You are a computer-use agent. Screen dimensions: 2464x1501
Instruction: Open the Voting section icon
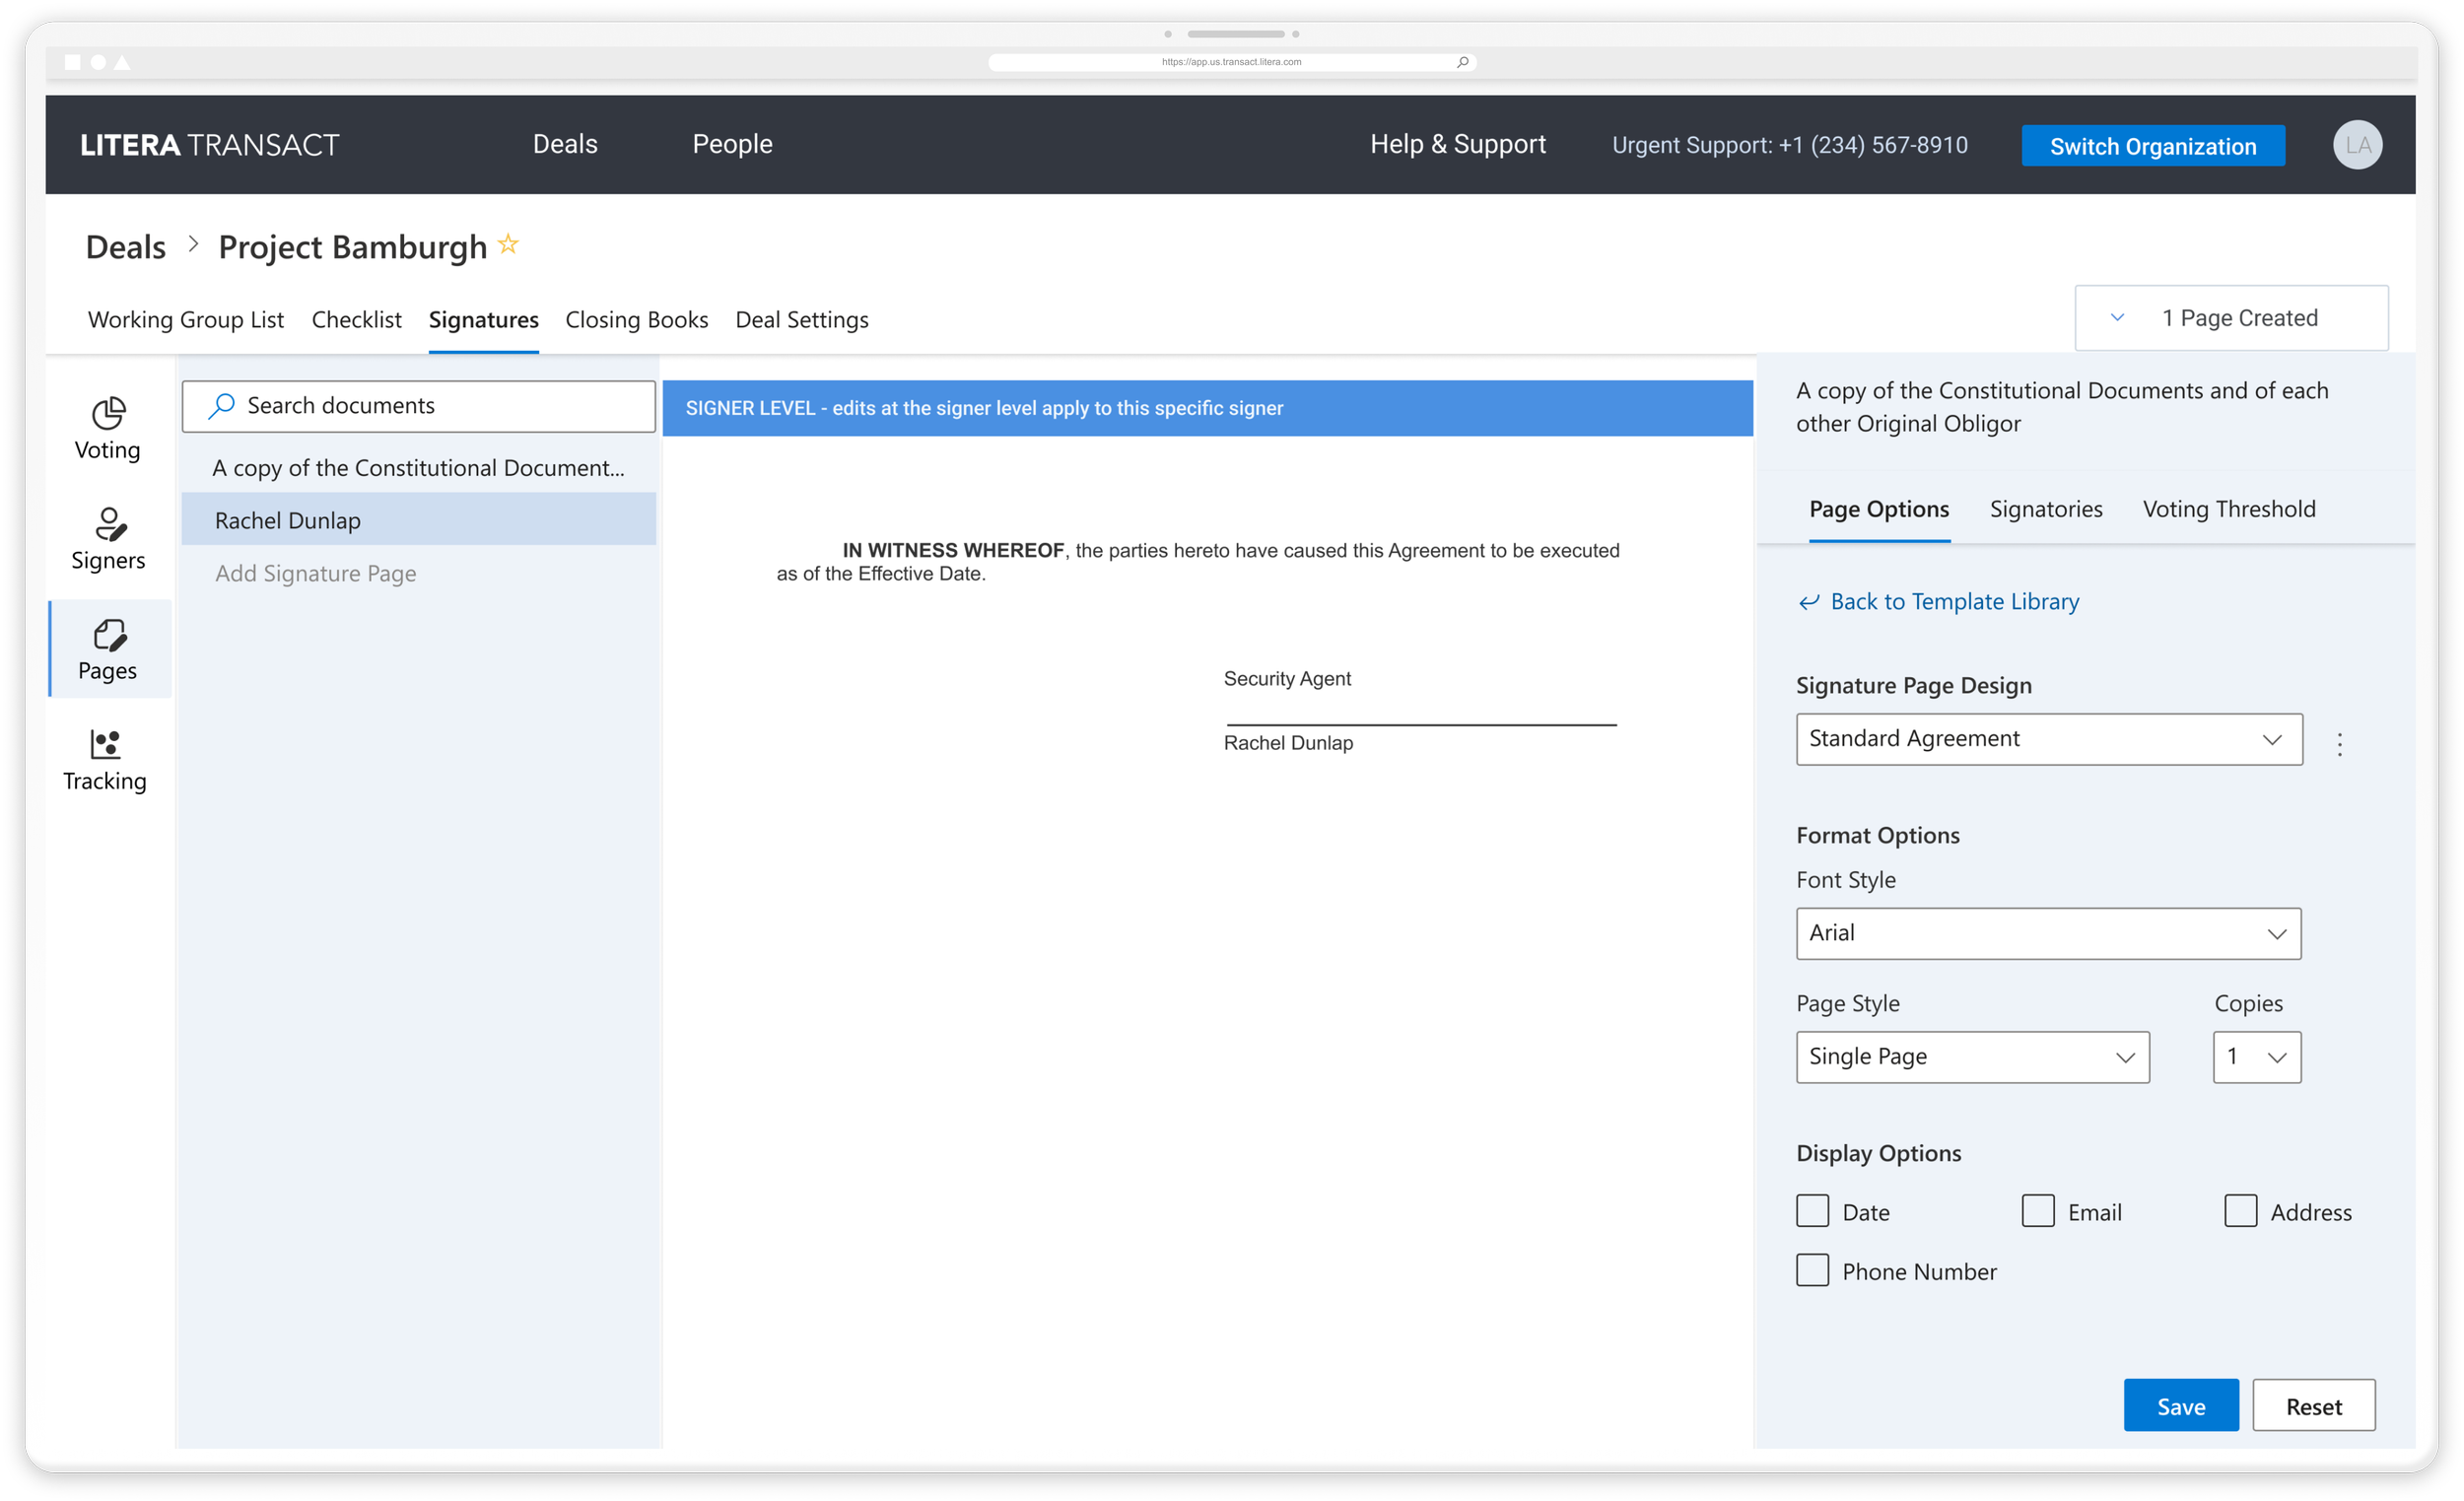coord(108,429)
